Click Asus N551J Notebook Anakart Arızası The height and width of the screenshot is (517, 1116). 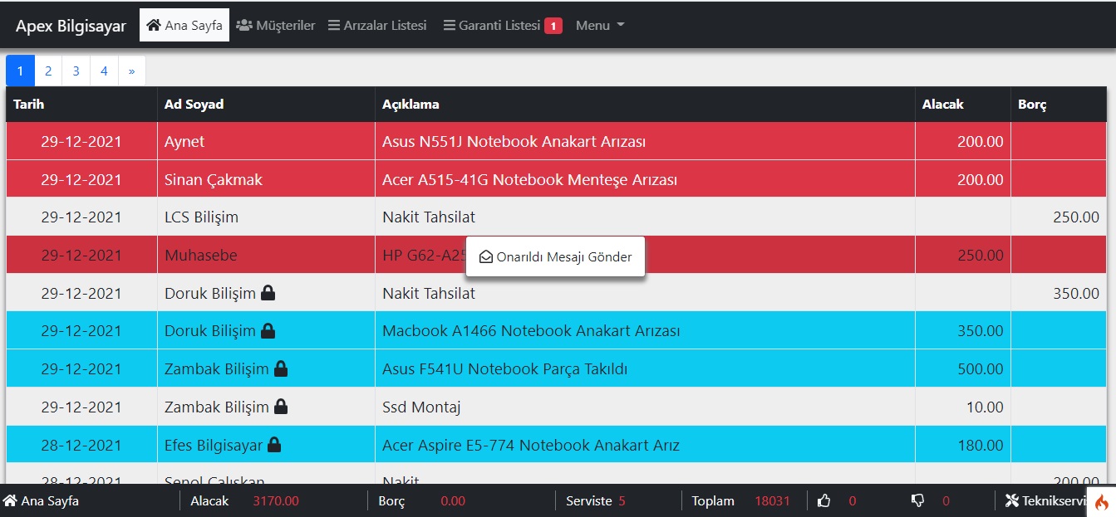coord(514,142)
